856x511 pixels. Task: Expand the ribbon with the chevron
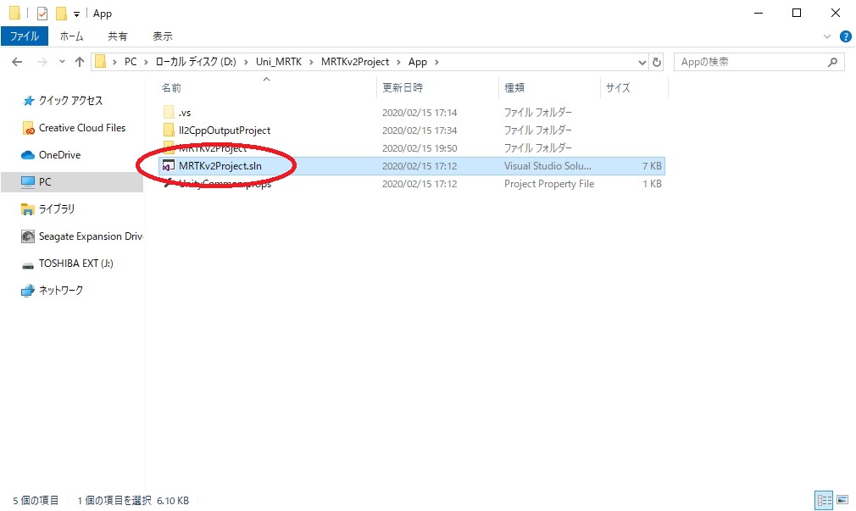827,36
